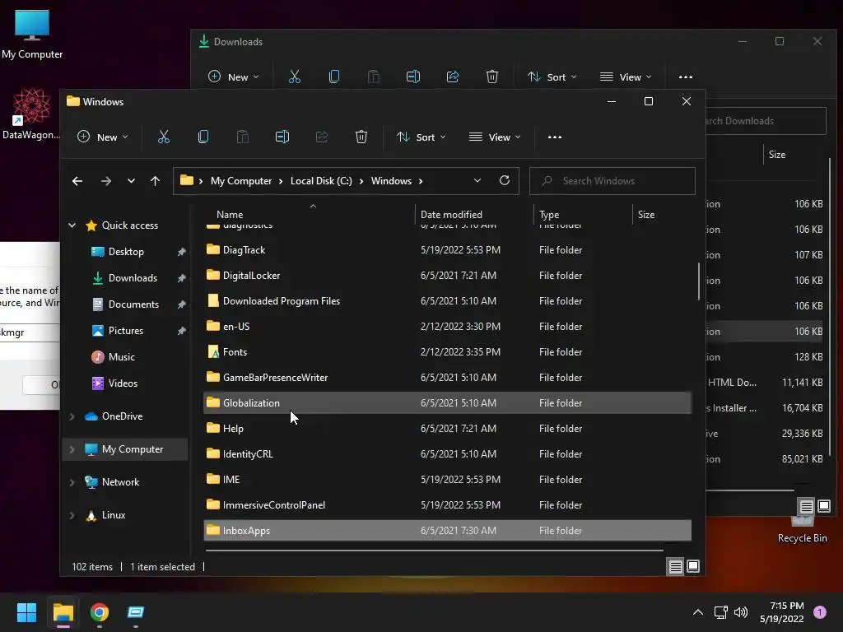Screen dimensions: 843x632
Task: Go up one level with up arrow
Action: tap(155, 181)
